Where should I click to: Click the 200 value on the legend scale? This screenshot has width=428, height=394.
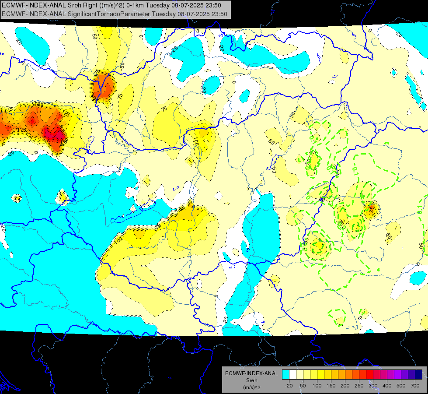(345, 386)
